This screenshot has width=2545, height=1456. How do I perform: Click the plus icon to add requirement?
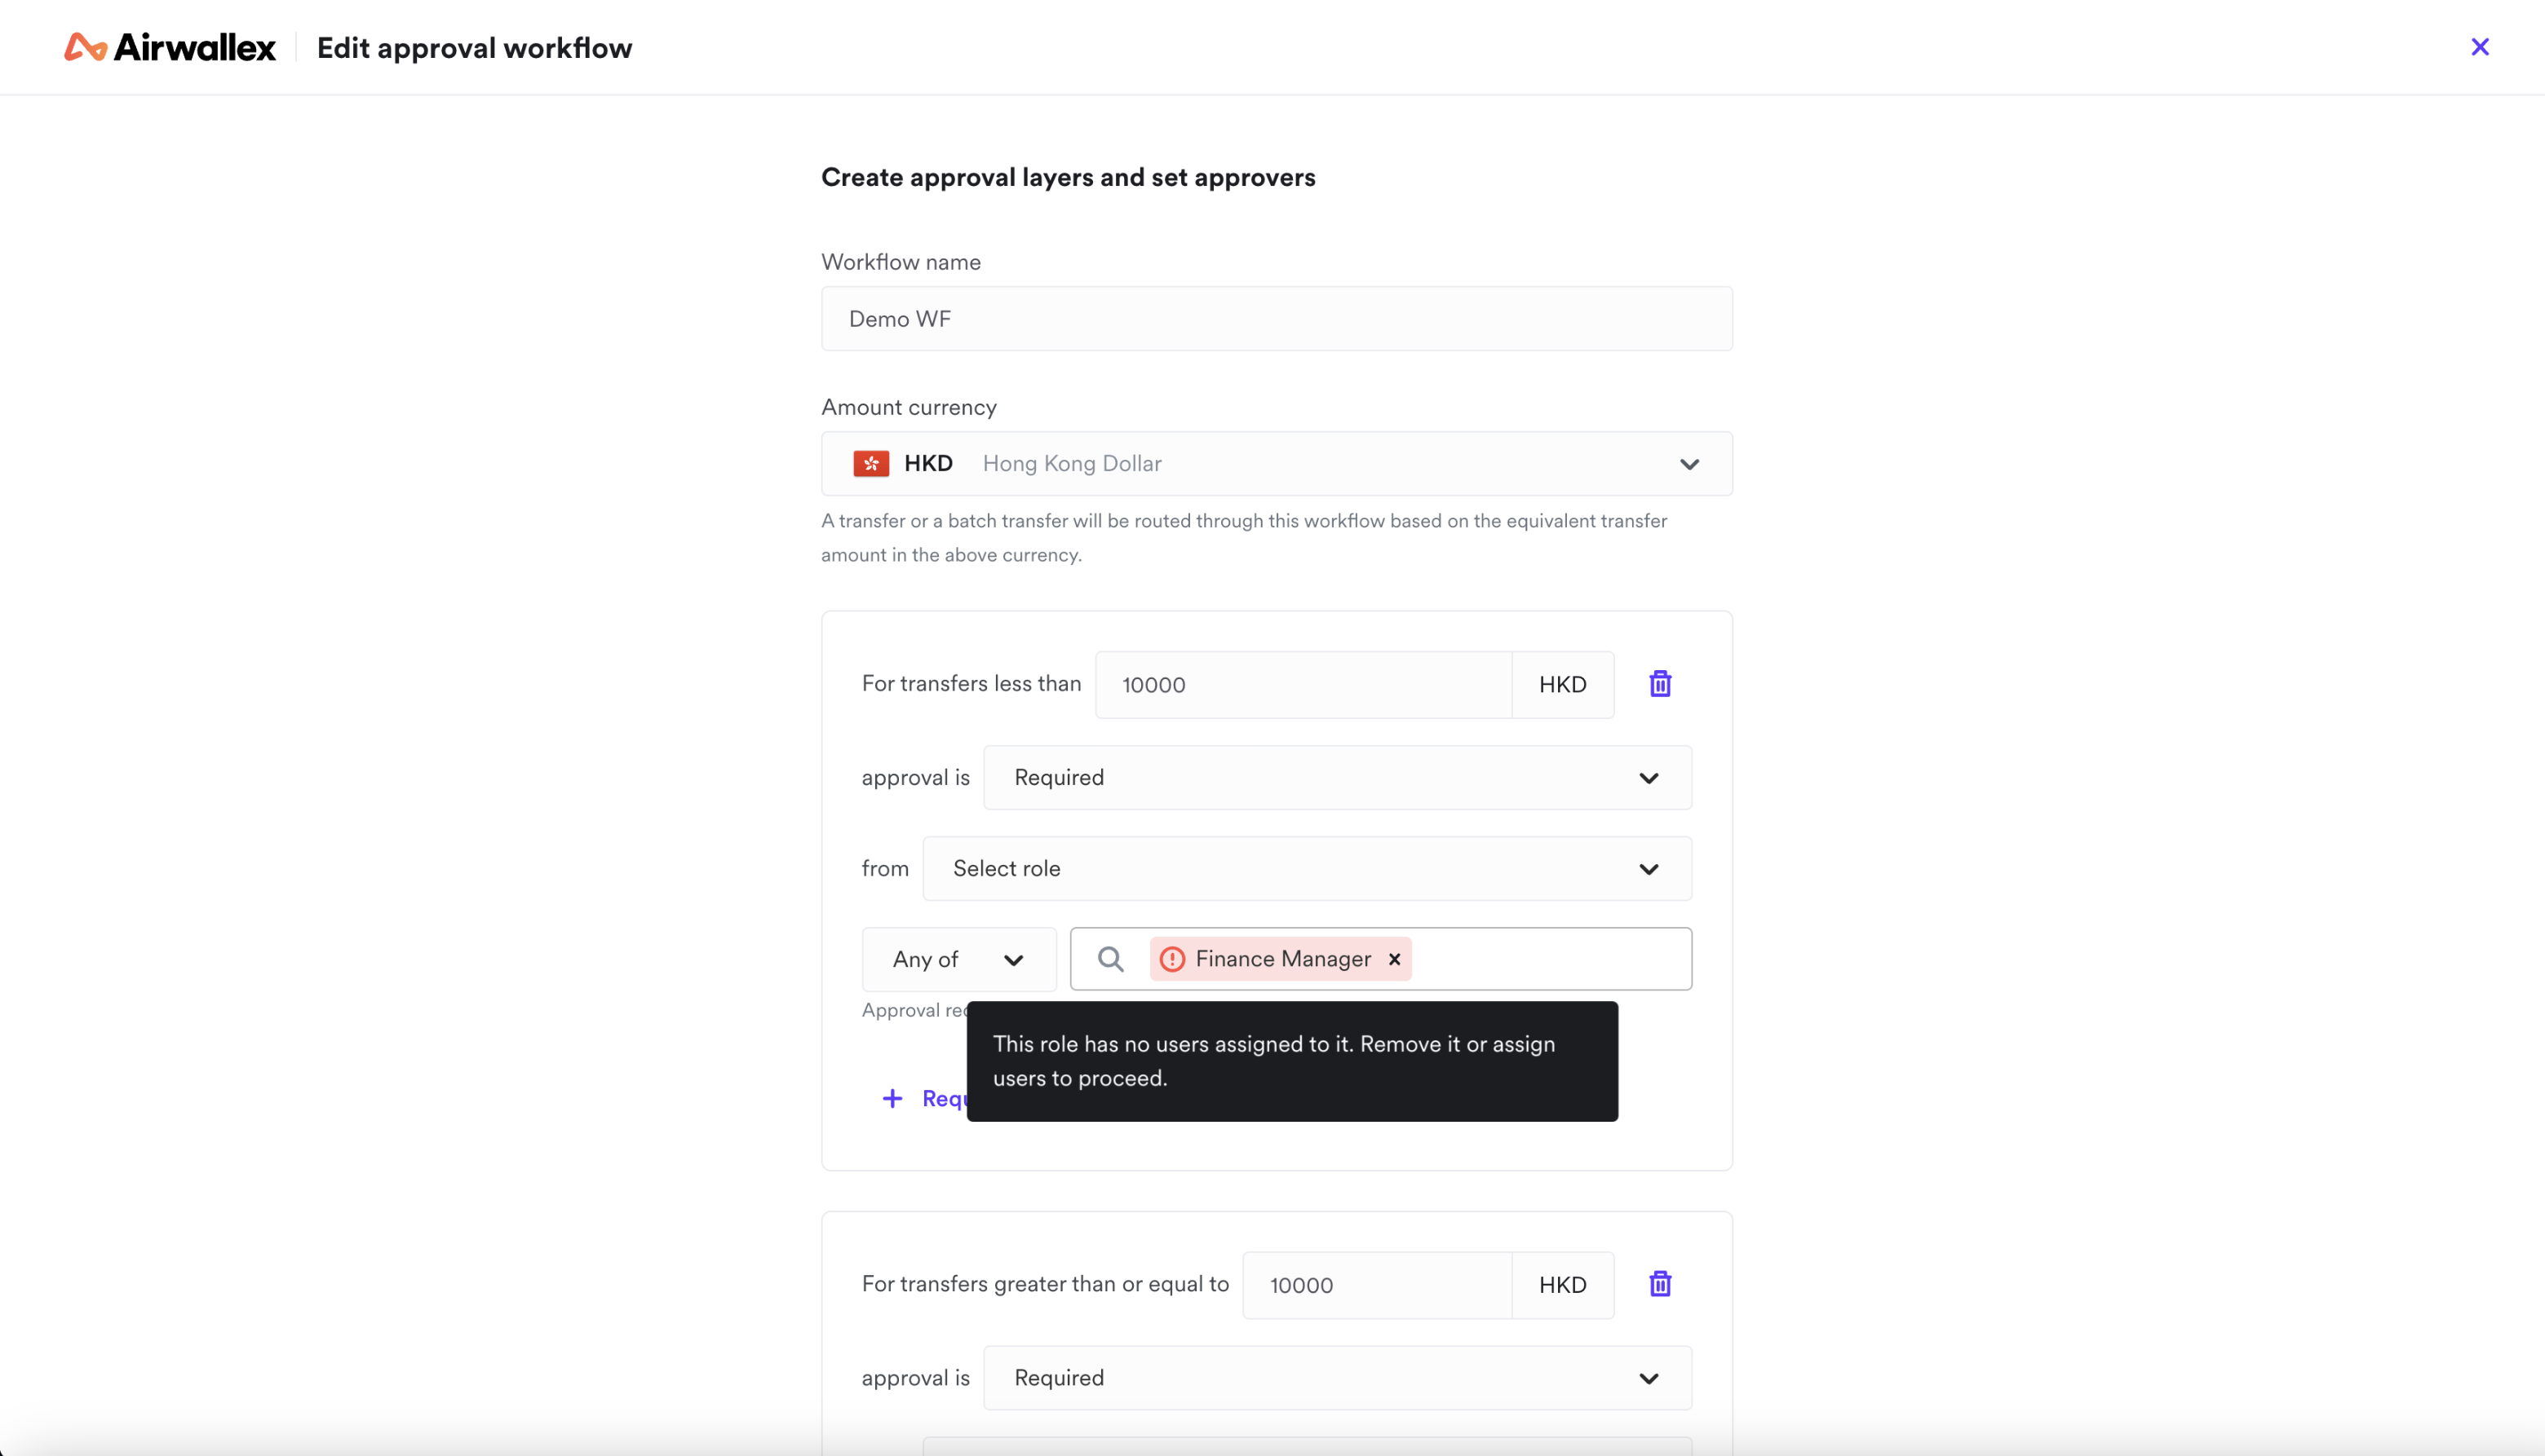click(x=892, y=1099)
